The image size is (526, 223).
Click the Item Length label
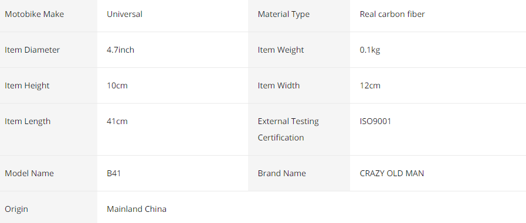(x=28, y=122)
